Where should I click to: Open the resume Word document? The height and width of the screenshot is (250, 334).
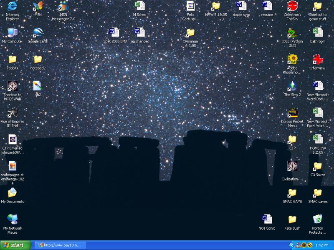267,7
